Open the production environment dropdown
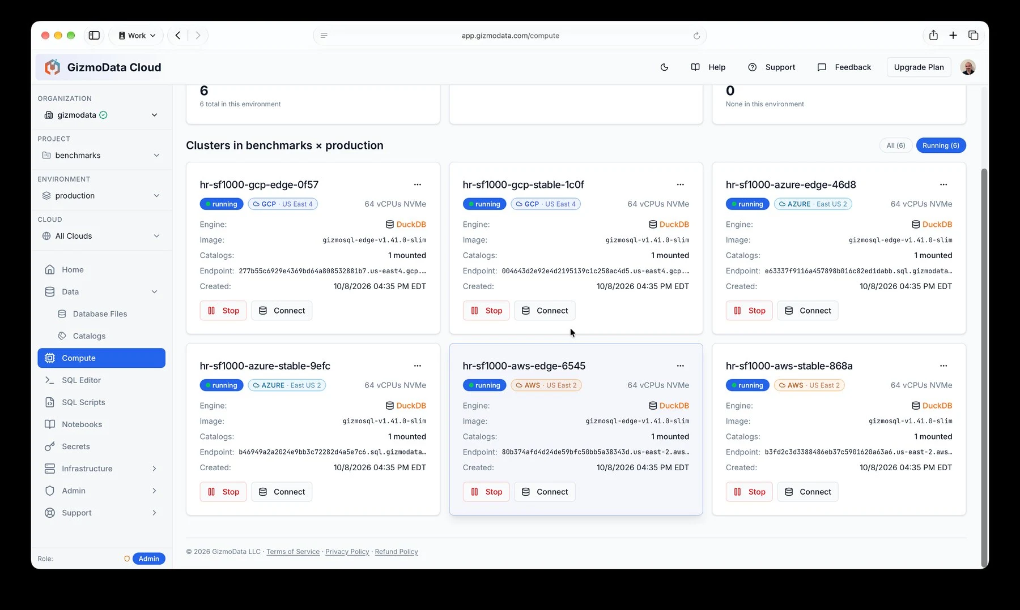The height and width of the screenshot is (610, 1020). pos(101,196)
